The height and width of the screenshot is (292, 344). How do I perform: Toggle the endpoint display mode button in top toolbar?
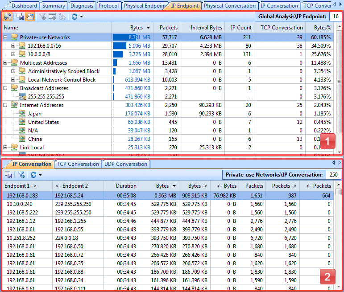[30, 16]
